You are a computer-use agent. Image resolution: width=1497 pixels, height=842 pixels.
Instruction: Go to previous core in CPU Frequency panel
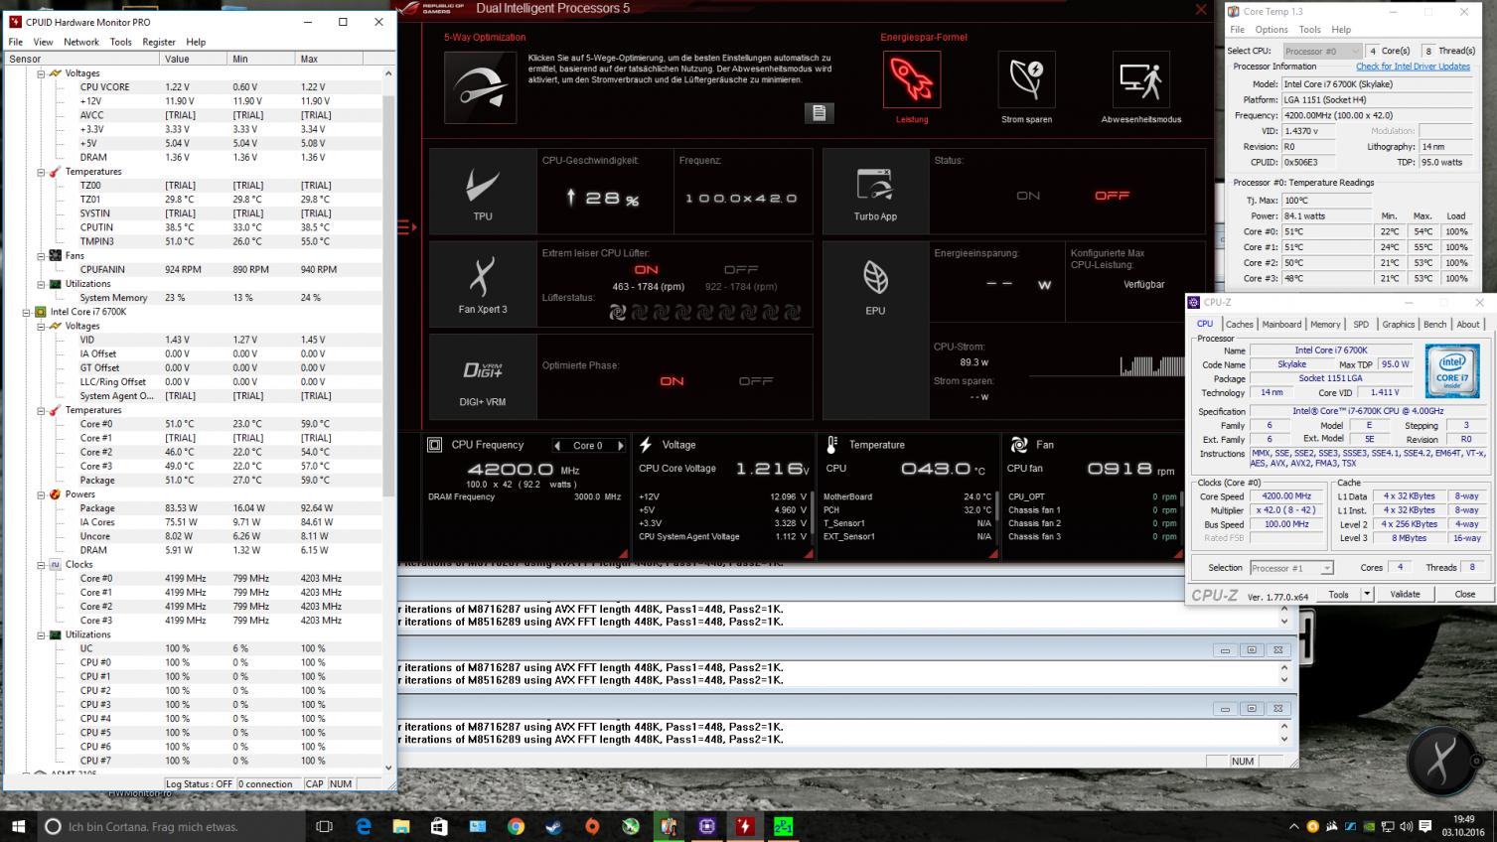[557, 446]
